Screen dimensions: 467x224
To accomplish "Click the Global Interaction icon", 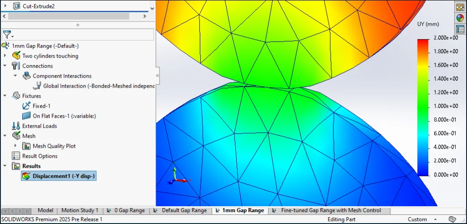I will [x=37, y=86].
